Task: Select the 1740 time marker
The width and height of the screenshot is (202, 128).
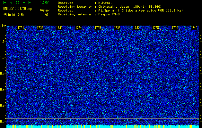Action: coord(194,28)
